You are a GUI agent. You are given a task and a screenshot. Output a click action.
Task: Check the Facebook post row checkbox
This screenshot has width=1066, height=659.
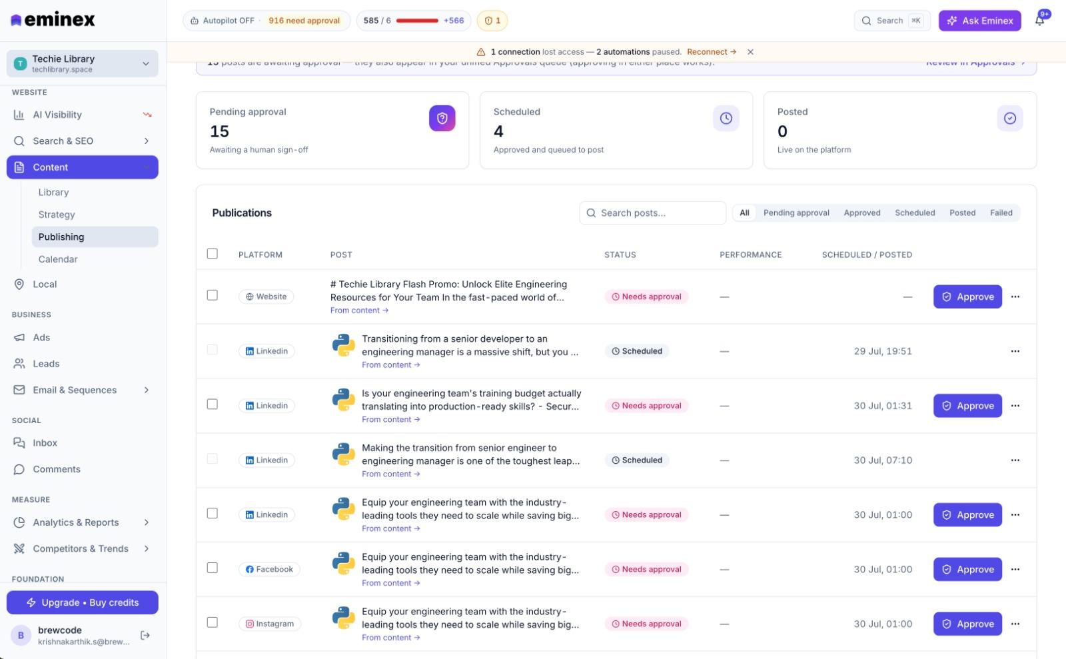click(x=213, y=568)
